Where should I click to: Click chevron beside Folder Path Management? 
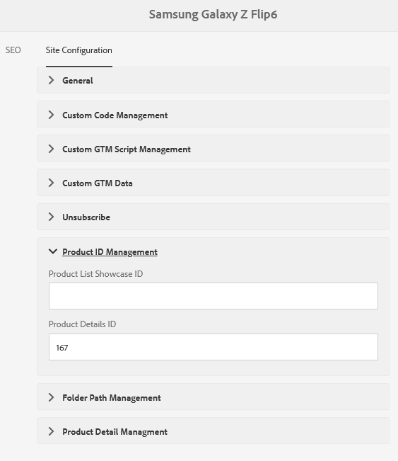pyautogui.click(x=51, y=397)
